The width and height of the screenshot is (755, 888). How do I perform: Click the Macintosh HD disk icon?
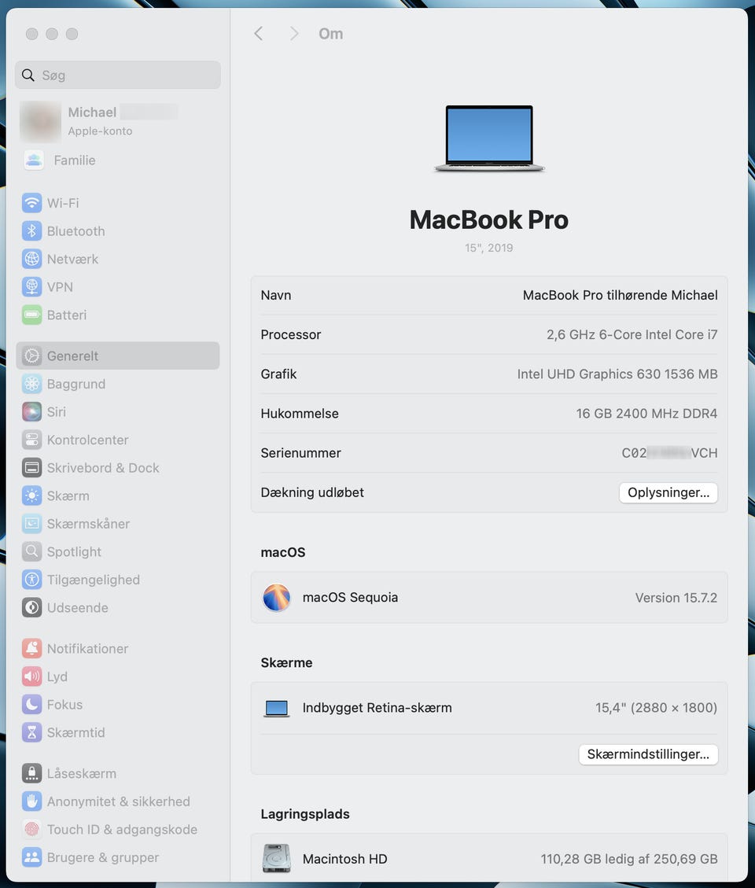pyautogui.click(x=276, y=859)
